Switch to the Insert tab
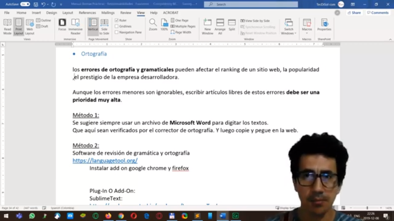Screen dimensions: 394x221 point(36,12)
